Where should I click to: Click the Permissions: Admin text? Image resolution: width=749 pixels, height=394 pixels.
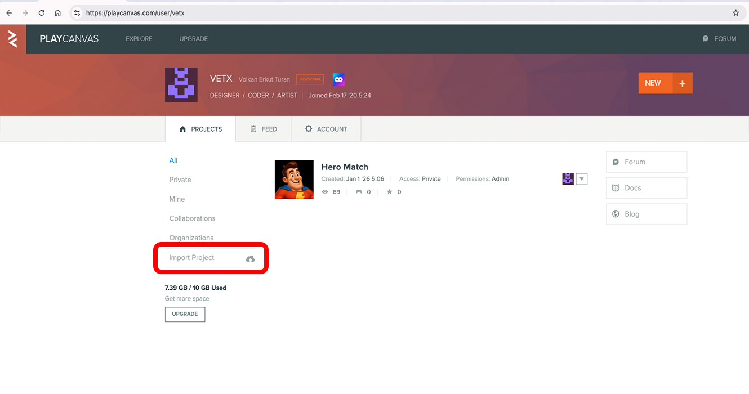point(483,179)
